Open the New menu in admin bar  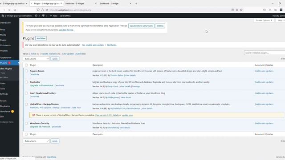coord(53,16)
